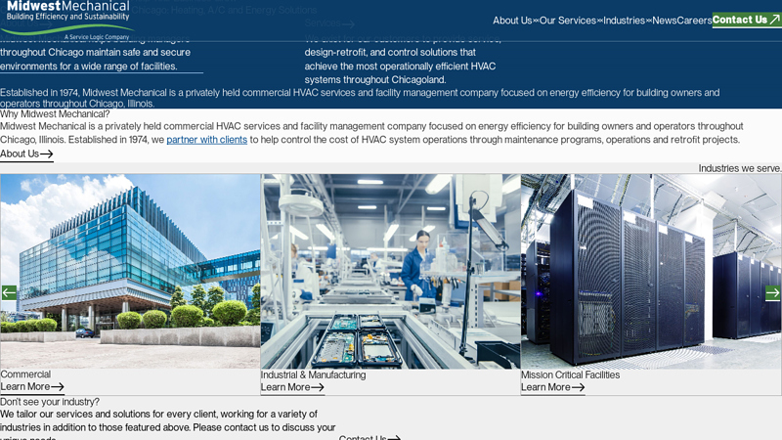782x440 pixels.
Task: Click arrow next to Commercial Learn More
Action: [58, 387]
